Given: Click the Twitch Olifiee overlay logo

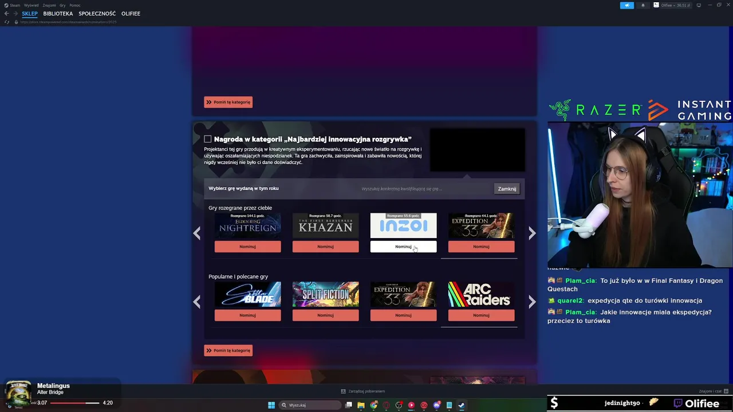Looking at the screenshot, I should point(696,403).
